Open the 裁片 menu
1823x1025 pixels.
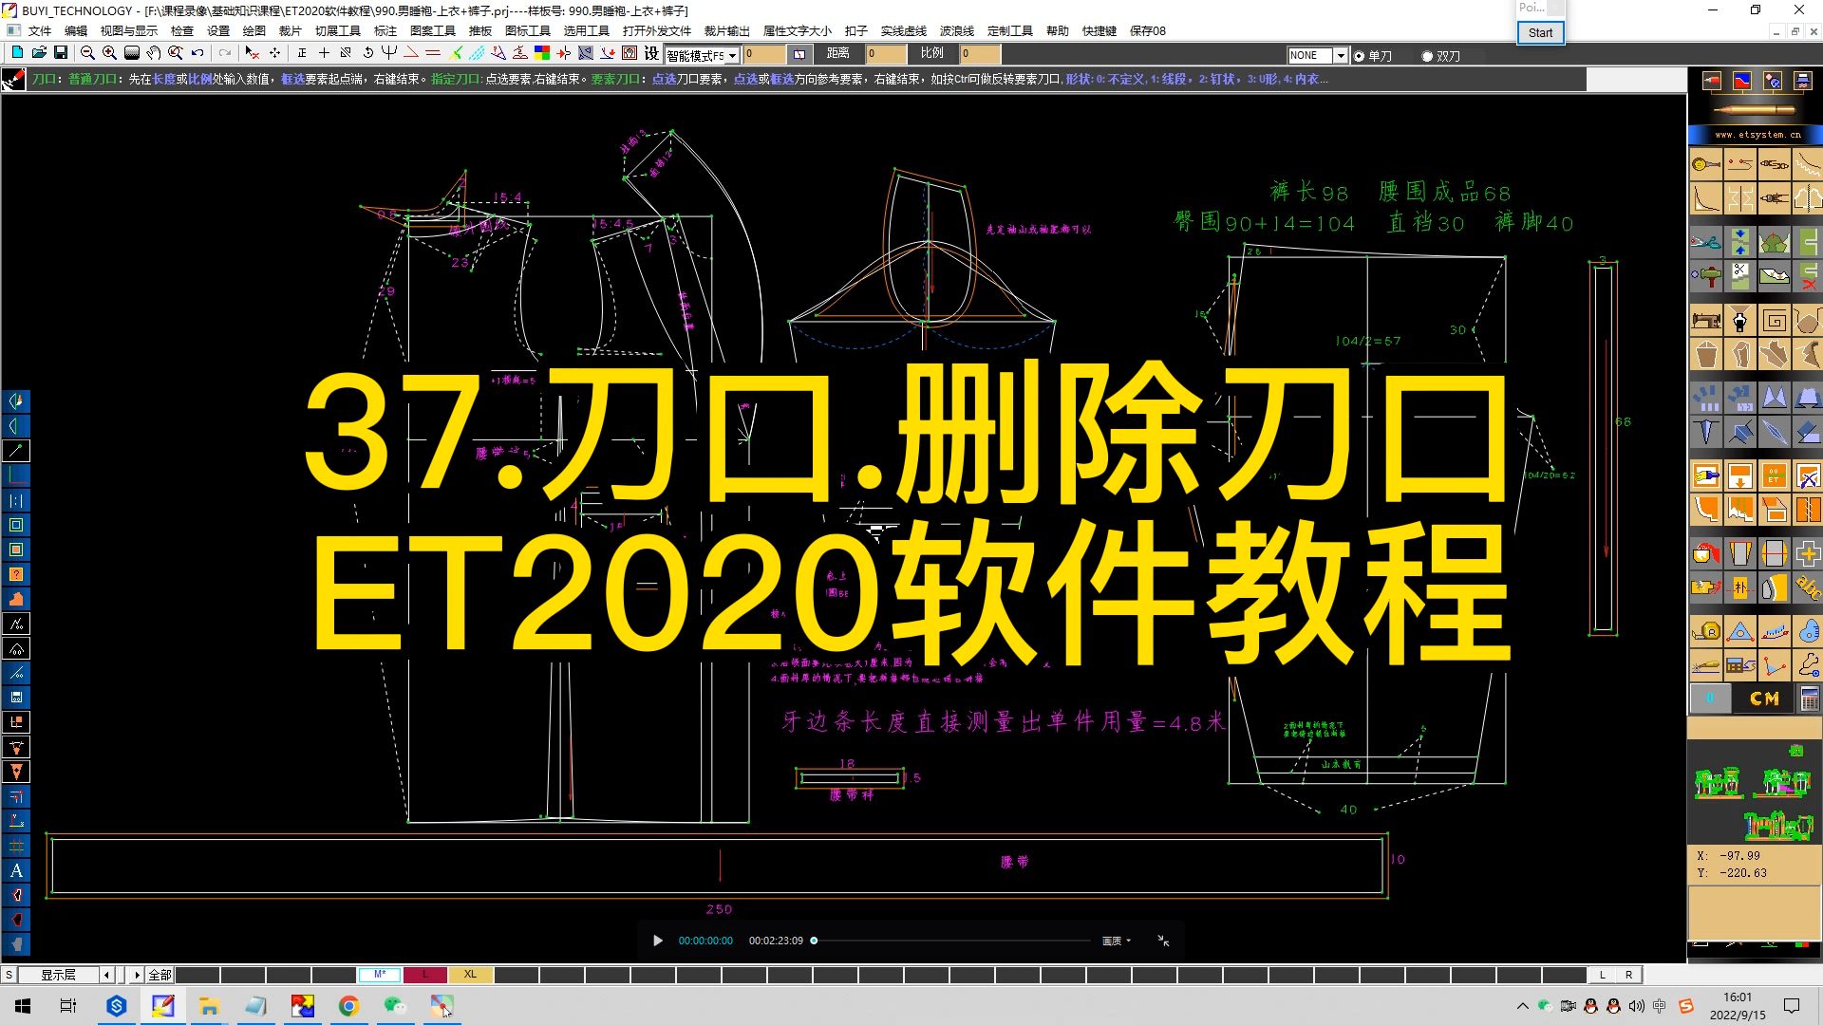point(291,31)
